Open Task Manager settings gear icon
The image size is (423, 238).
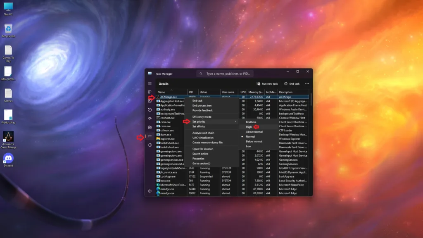point(150,191)
